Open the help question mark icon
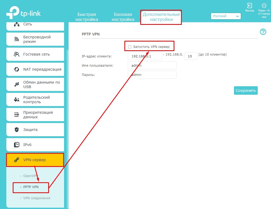The image size is (271, 209). point(263,32)
